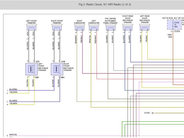Click the X13793 ground point symbol

pos(153,113)
